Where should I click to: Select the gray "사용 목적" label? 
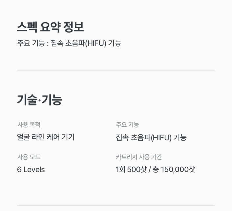pos(29,125)
